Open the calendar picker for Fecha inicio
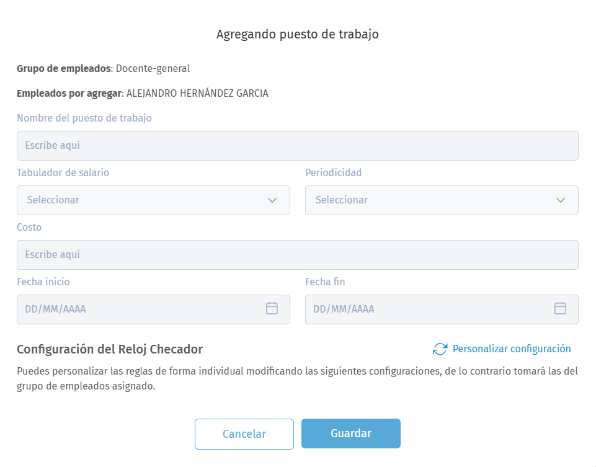 point(271,308)
